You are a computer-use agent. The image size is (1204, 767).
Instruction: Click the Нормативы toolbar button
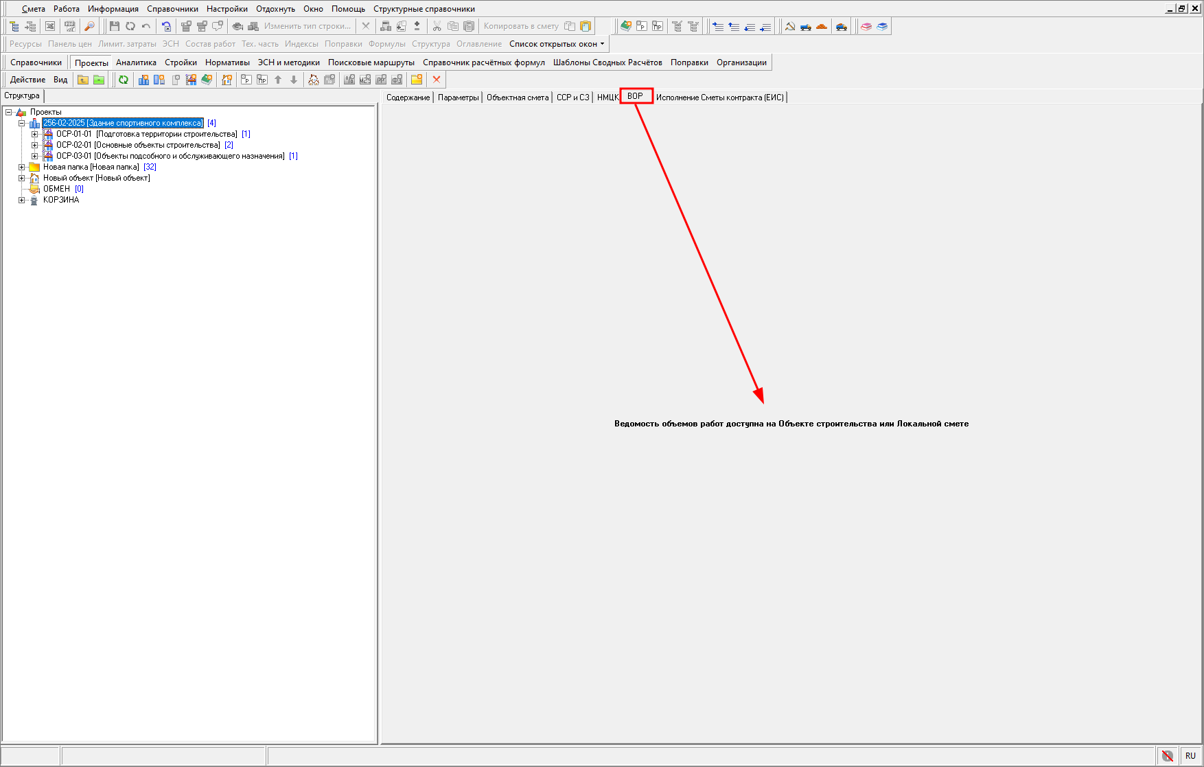[227, 62]
